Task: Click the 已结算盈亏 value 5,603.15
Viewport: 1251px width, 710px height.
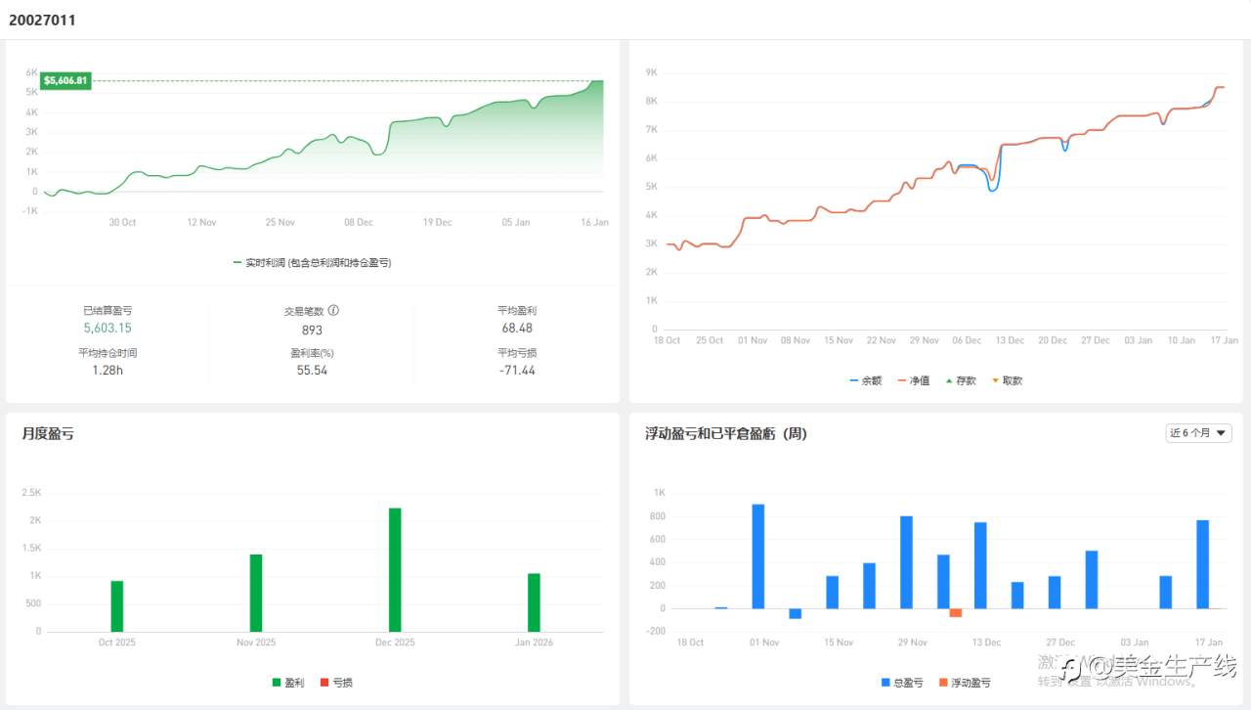Action: click(x=108, y=328)
